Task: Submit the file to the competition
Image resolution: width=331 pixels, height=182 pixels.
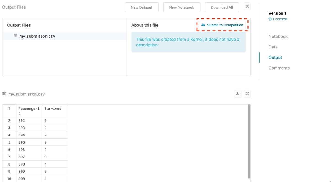Action: click(222, 25)
